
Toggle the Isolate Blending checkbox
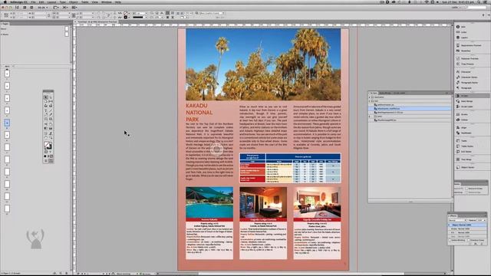point(450,240)
